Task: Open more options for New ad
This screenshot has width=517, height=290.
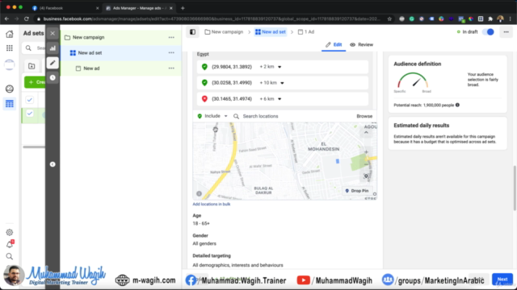Action: [171, 68]
